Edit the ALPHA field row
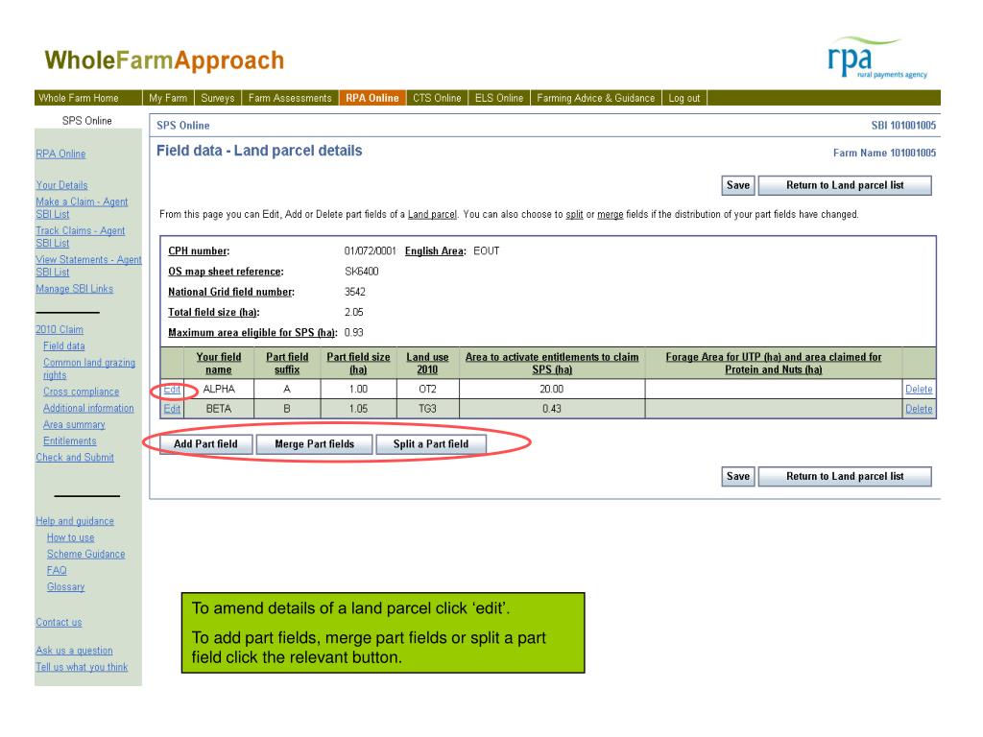The image size is (983, 737). 172,390
